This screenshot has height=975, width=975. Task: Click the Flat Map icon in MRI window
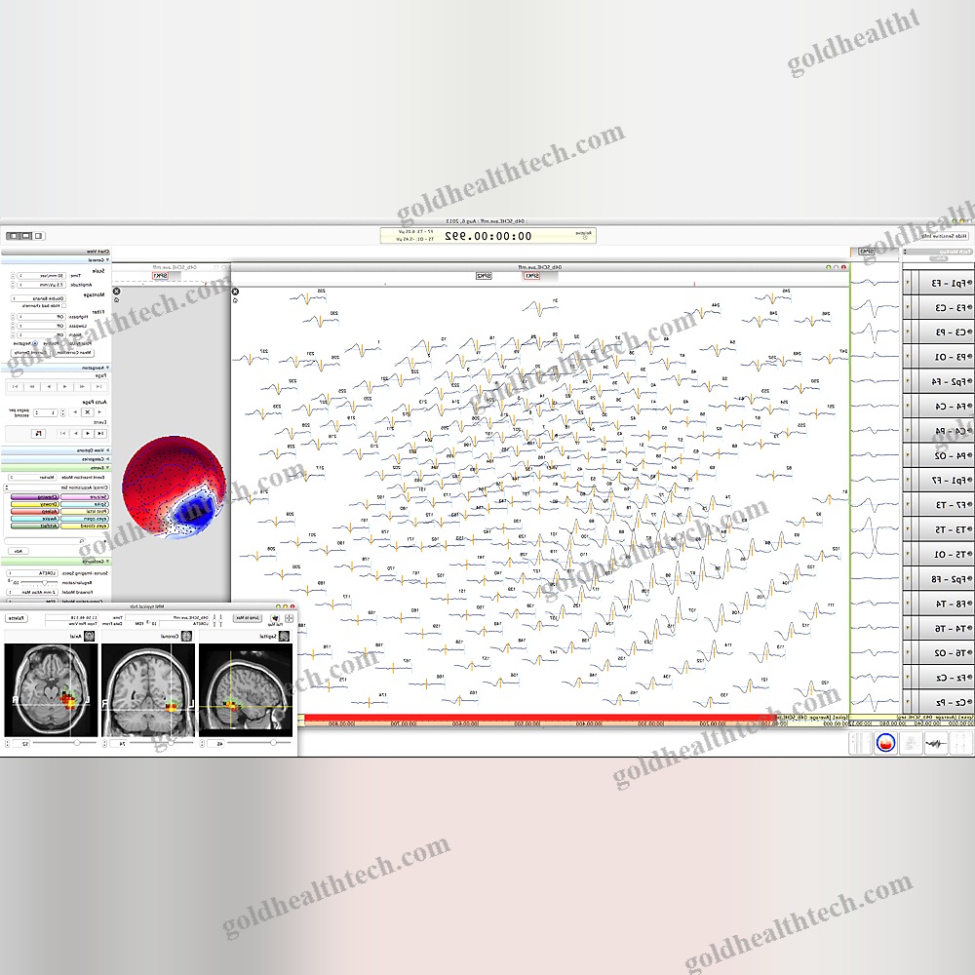[275, 618]
